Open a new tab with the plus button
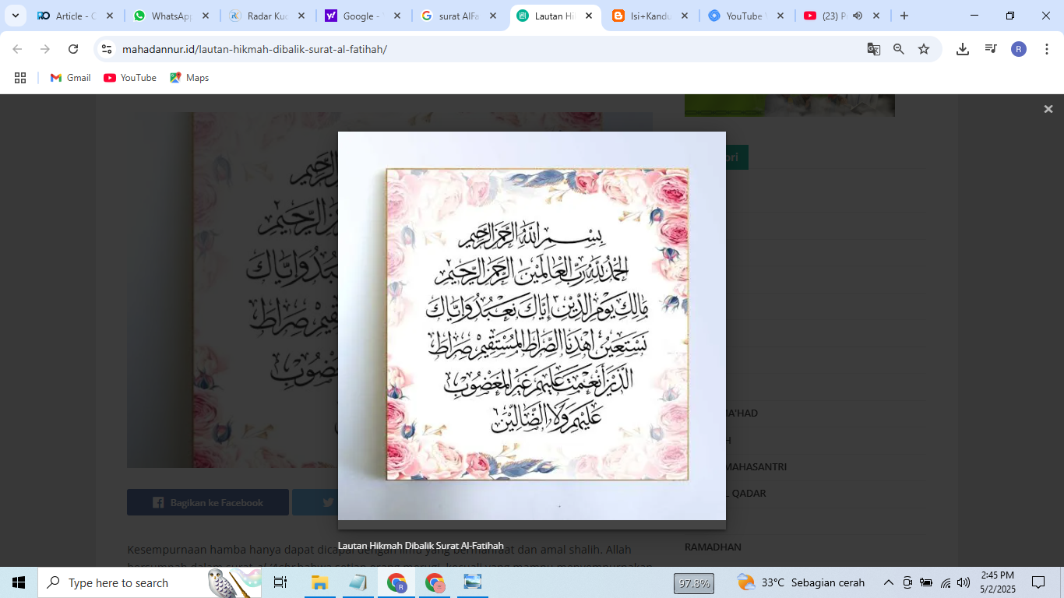Viewport: 1064px width, 598px height. pos(904,16)
